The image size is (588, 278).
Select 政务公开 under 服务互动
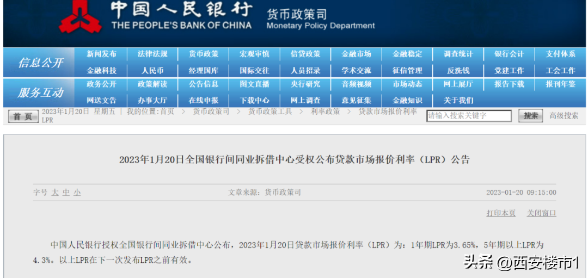click(x=102, y=84)
